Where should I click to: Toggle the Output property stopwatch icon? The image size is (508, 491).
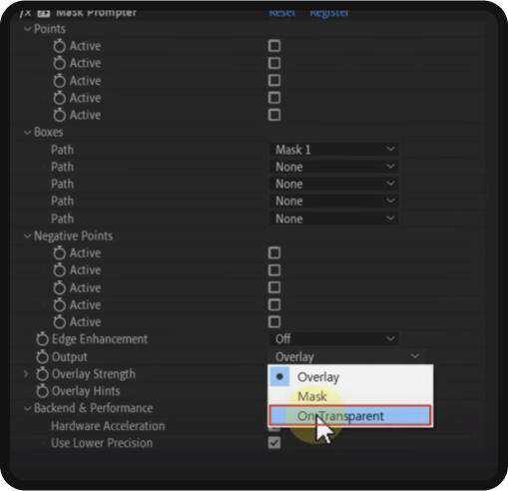click(x=42, y=356)
